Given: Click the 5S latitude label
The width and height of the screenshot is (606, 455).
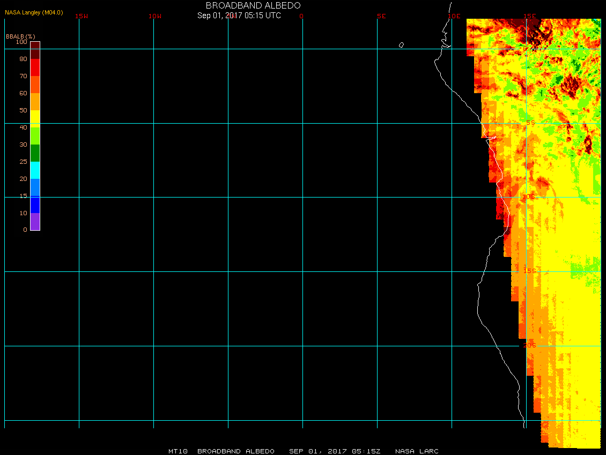Looking at the screenshot, I should coord(530,123).
